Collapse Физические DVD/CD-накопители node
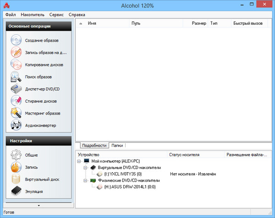This screenshot has width=275, height=218. [86, 180]
